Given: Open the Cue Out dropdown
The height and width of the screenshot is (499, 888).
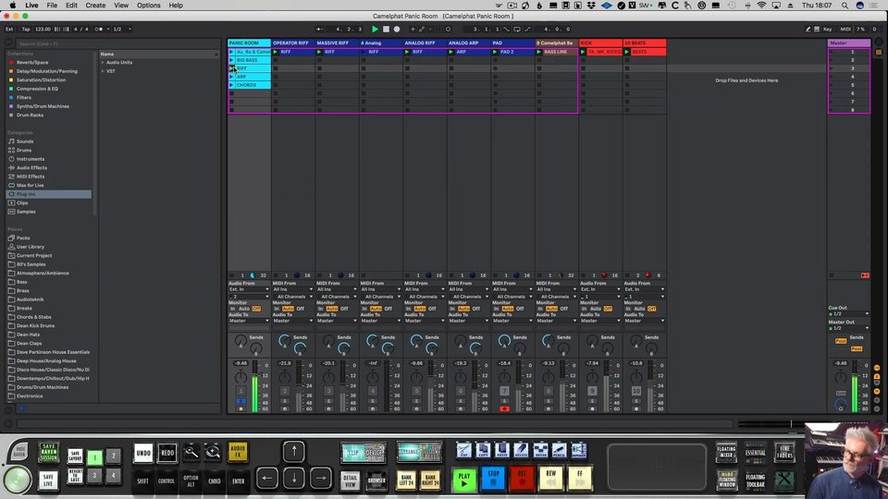Looking at the screenshot, I should click(x=848, y=313).
